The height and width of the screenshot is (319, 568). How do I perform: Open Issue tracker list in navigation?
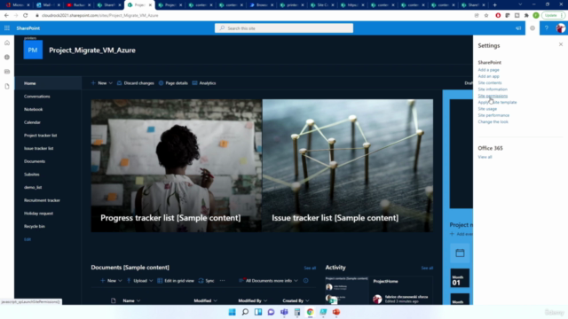coord(39,148)
